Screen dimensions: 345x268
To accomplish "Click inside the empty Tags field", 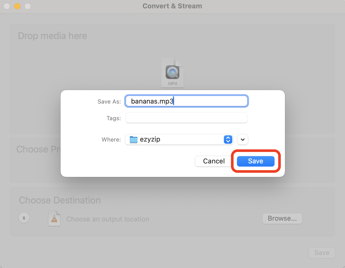I will click(x=186, y=118).
